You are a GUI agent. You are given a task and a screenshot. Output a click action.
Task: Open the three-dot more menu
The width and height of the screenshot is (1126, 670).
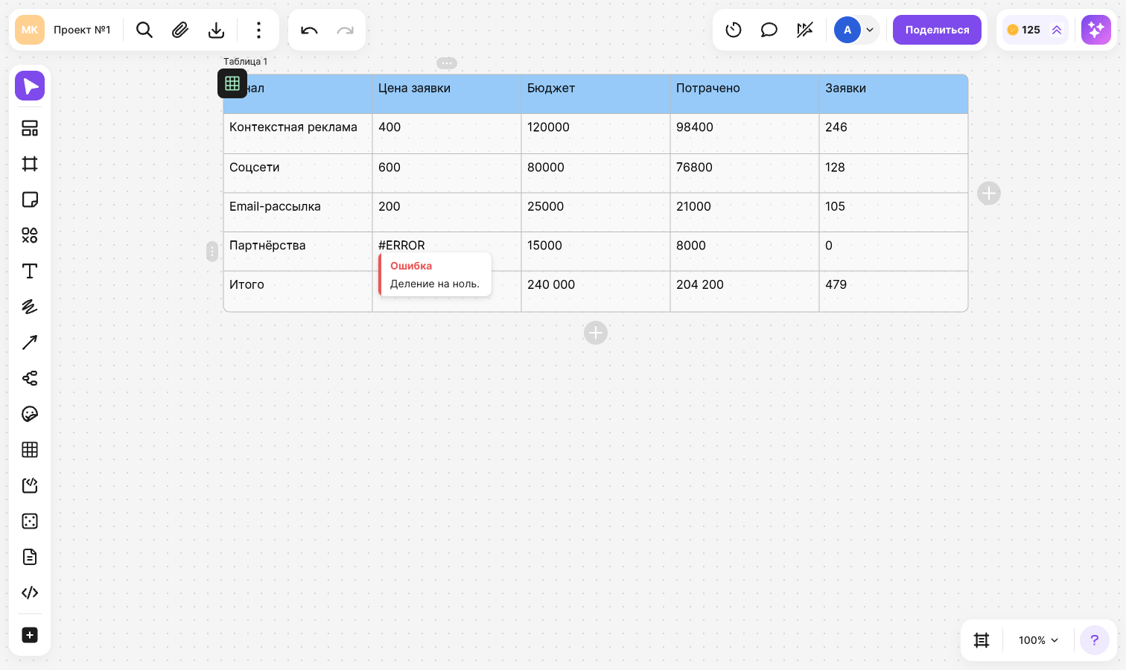pos(258,30)
